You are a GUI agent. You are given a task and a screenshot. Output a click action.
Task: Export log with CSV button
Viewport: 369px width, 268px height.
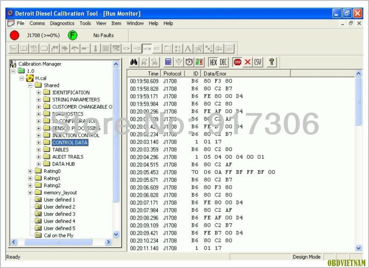258,62
